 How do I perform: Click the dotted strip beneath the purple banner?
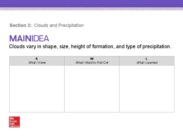91,9
